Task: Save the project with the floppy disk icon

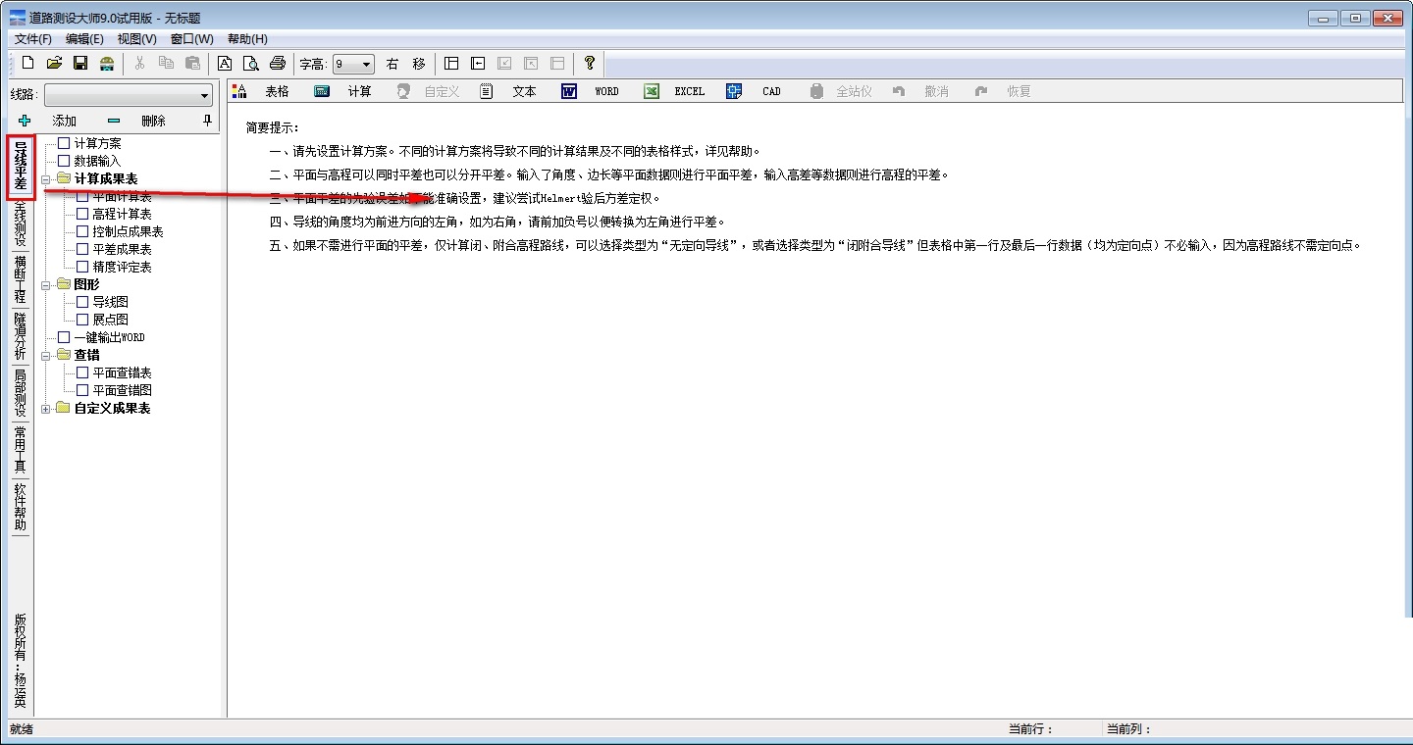Action: 80,63
